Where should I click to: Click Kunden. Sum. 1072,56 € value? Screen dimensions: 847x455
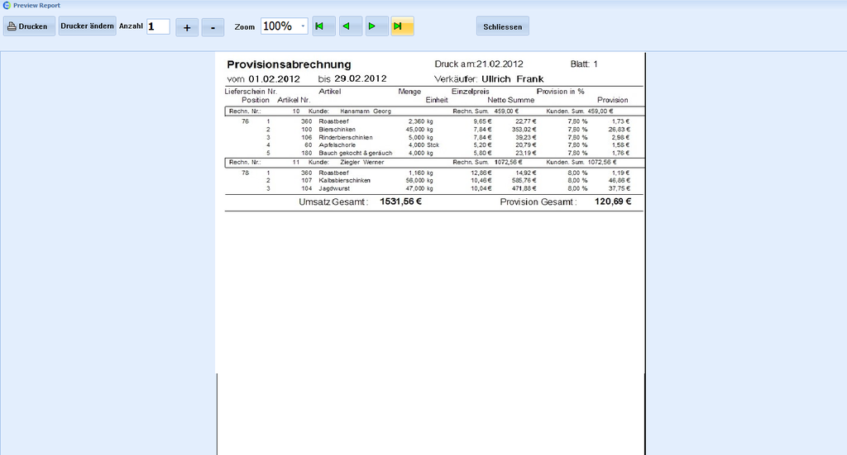tap(602, 162)
